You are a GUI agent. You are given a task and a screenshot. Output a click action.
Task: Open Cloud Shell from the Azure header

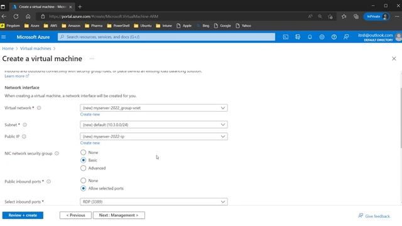pyautogui.click(x=286, y=37)
